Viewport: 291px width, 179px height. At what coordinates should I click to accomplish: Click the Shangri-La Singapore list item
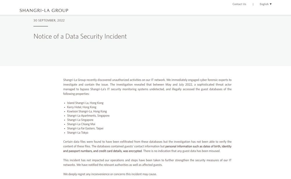[x=80, y=120]
